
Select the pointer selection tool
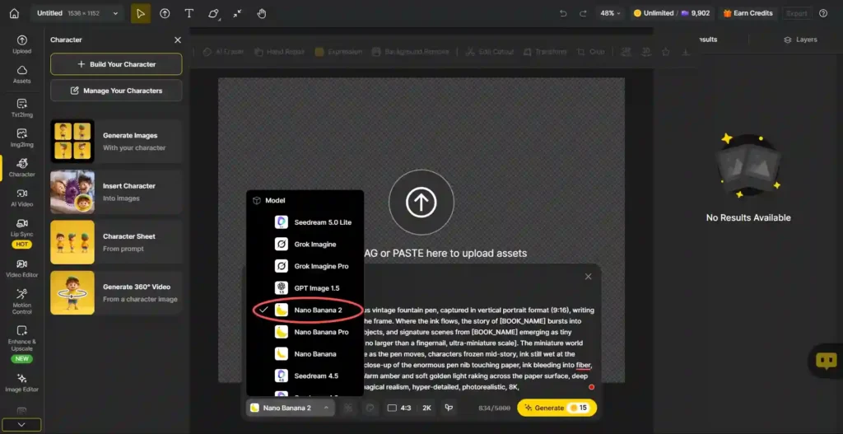(141, 13)
